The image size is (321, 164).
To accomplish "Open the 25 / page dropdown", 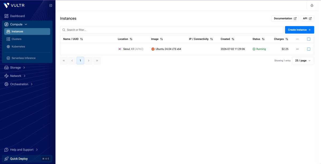I will (x=303, y=61).
